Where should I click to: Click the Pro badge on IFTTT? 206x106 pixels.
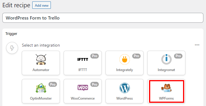pos(94,56)
